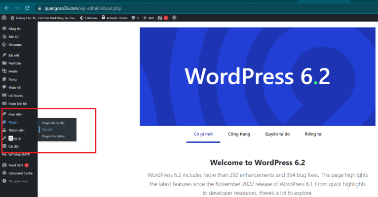Viewport: 378px width, 197px height.
Task: Click the WordPress 6.2 banner image
Action: 258,76
